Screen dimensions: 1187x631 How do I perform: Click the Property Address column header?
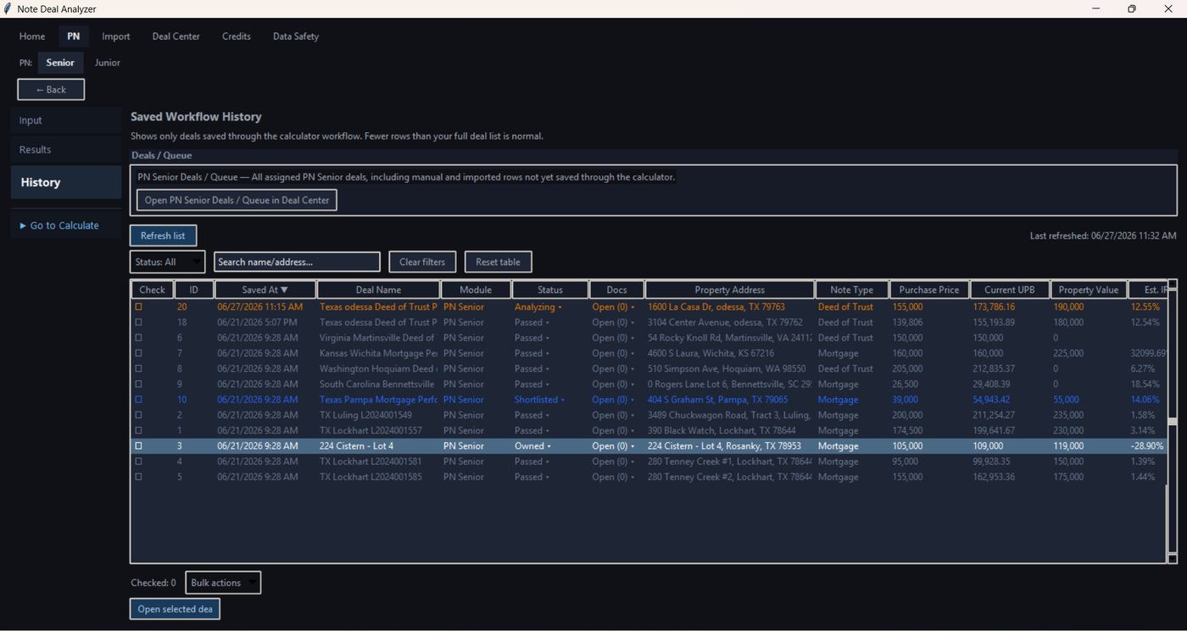click(x=729, y=290)
